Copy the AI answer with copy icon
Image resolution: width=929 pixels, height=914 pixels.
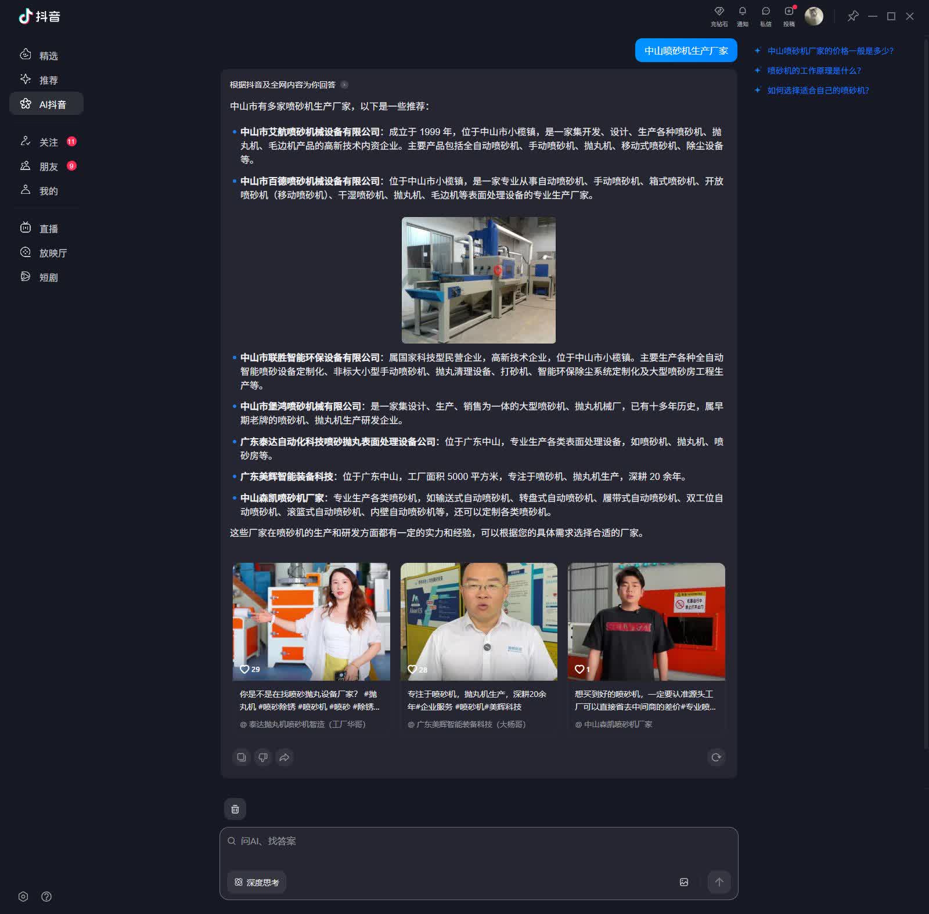(242, 757)
